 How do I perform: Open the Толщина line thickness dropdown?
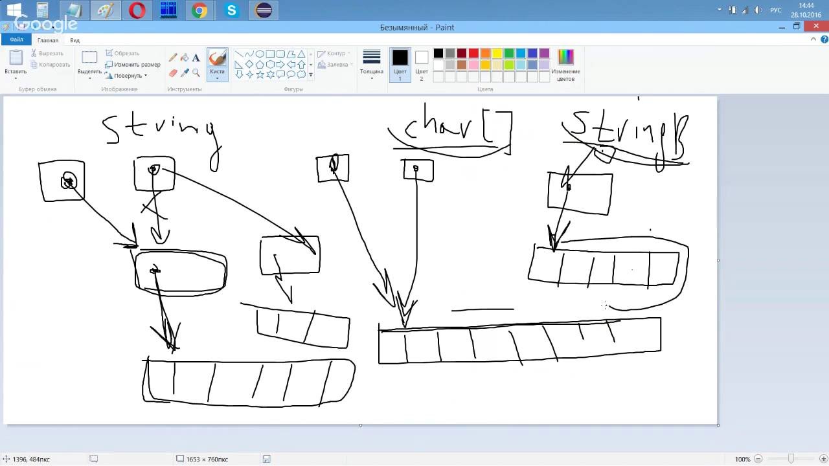tap(372, 65)
